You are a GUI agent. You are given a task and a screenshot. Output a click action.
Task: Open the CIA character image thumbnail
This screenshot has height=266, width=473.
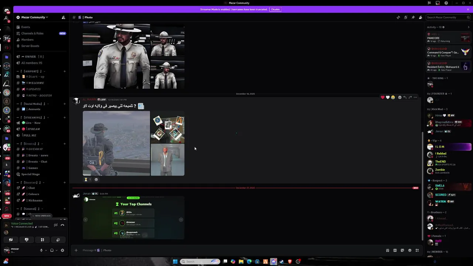pyautogui.click(x=116, y=143)
